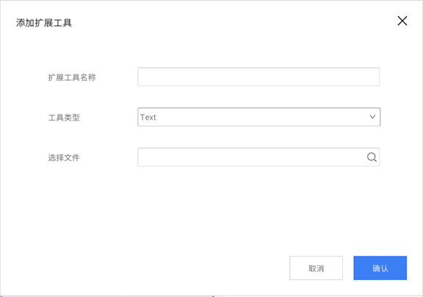
Task: Dismiss dialog with top-right cross icon
Action: tap(402, 21)
